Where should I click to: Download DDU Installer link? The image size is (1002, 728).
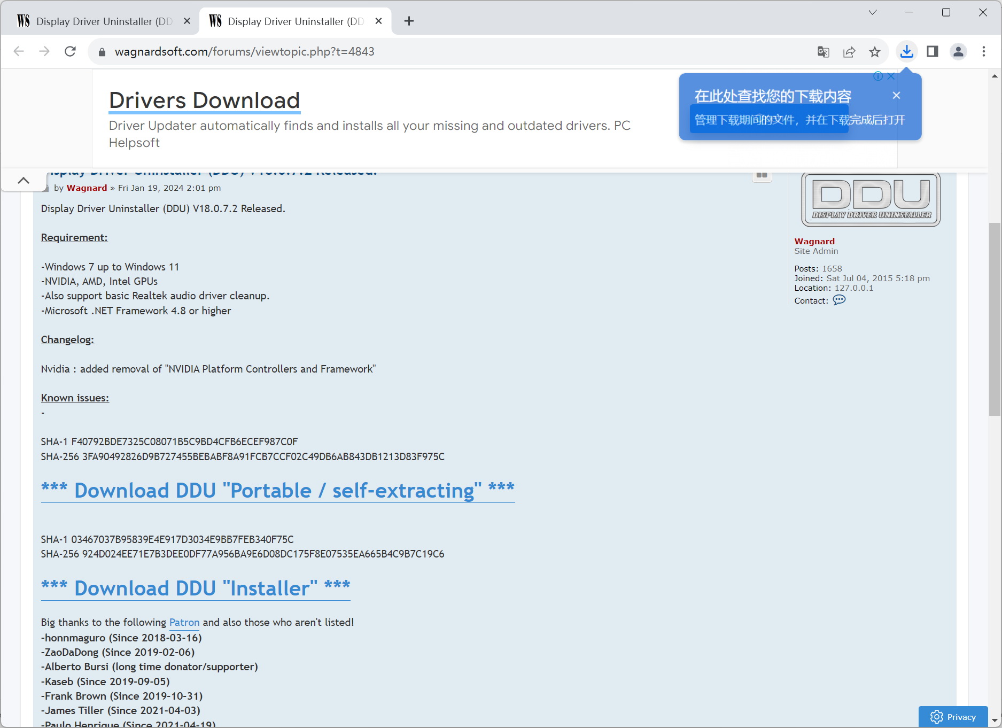196,588
